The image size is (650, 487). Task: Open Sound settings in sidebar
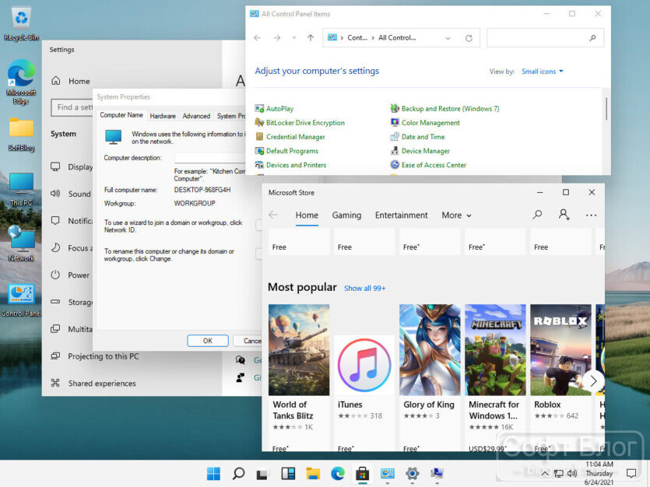tap(71, 194)
